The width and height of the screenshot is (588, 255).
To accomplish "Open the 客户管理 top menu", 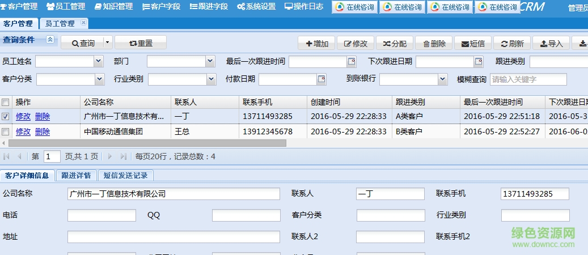I will (19, 6).
